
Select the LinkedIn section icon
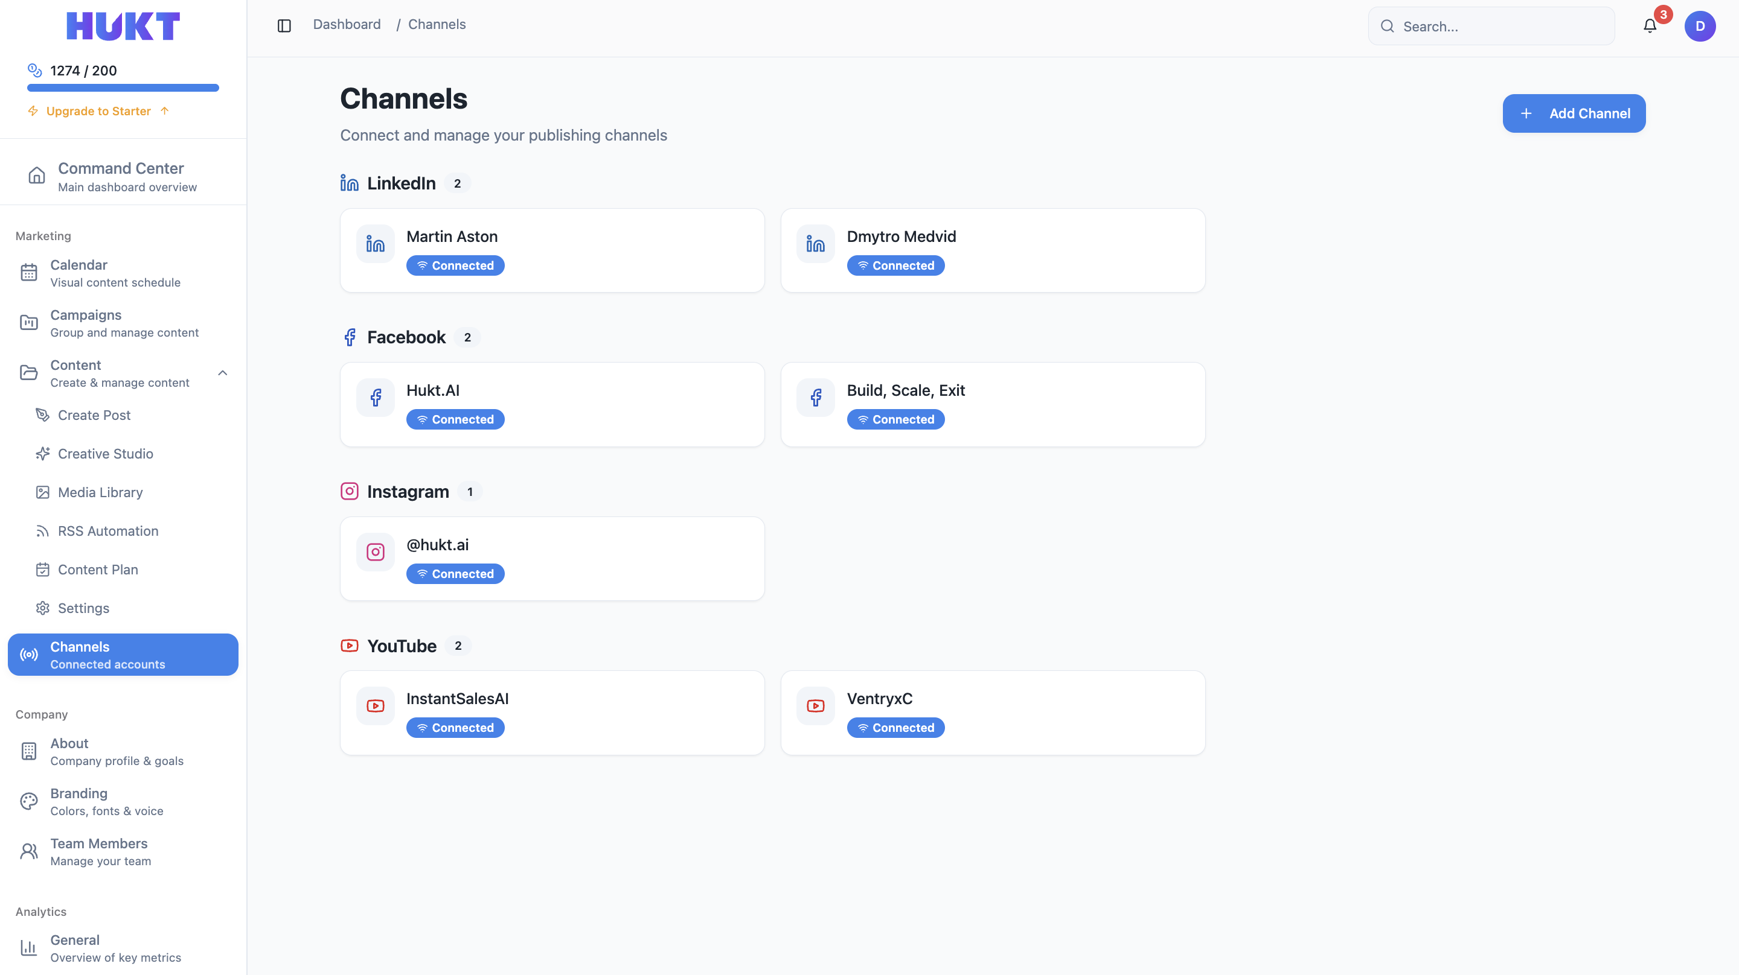[349, 182]
